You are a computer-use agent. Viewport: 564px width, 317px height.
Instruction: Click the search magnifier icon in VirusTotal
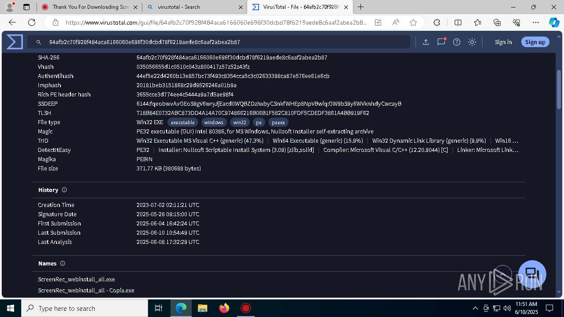[38, 42]
